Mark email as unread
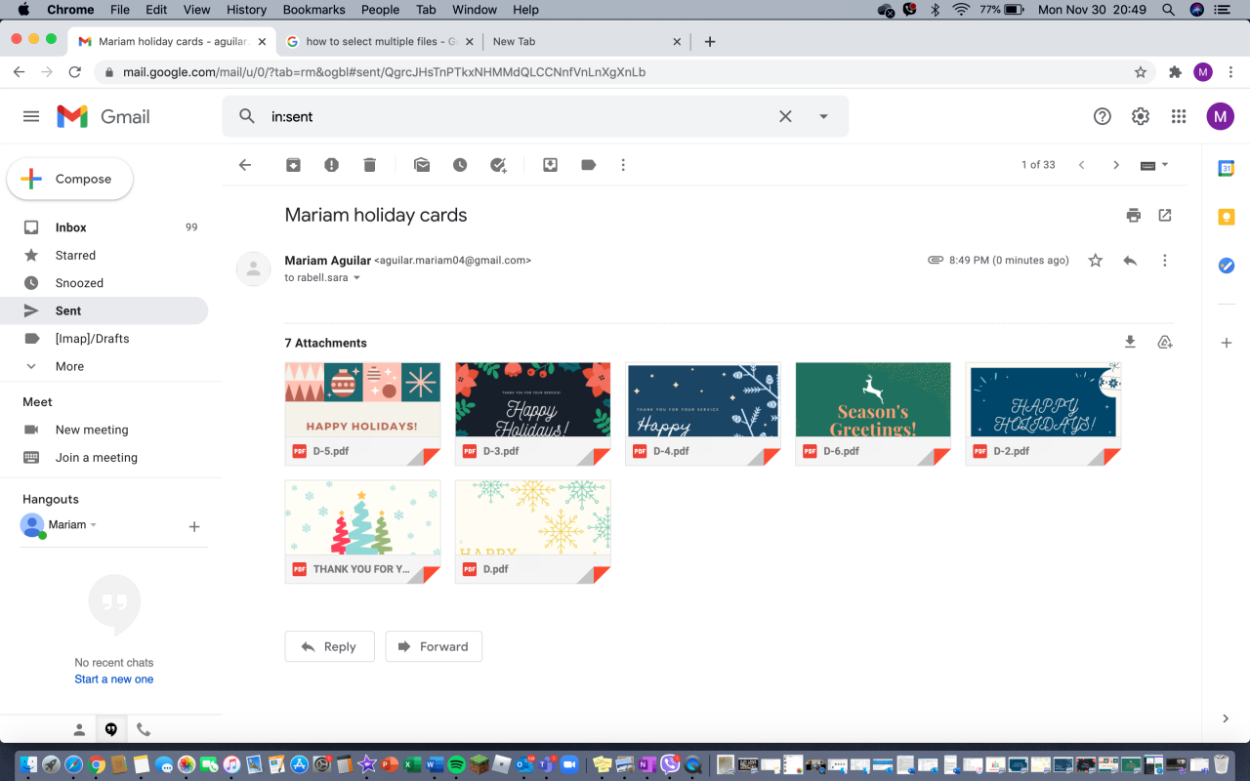 point(422,165)
